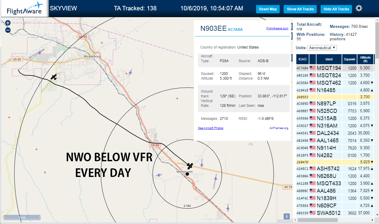Click the horizontal scrollbar below aircraft table
Viewport: 379px width, 224px height.
click(317, 220)
